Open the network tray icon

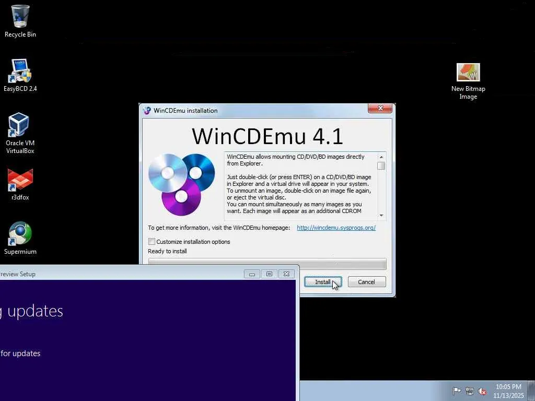(470, 391)
